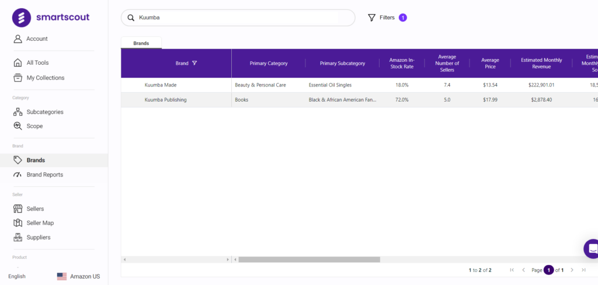Click the main table horizontal scrollbar thumb
Image resolution: width=598 pixels, height=285 pixels.
point(310,259)
